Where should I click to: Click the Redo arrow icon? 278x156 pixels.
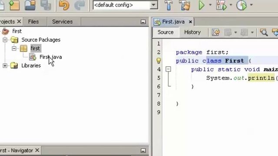tap(79, 5)
